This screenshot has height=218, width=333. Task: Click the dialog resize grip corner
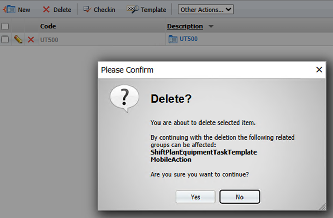pos(322,207)
